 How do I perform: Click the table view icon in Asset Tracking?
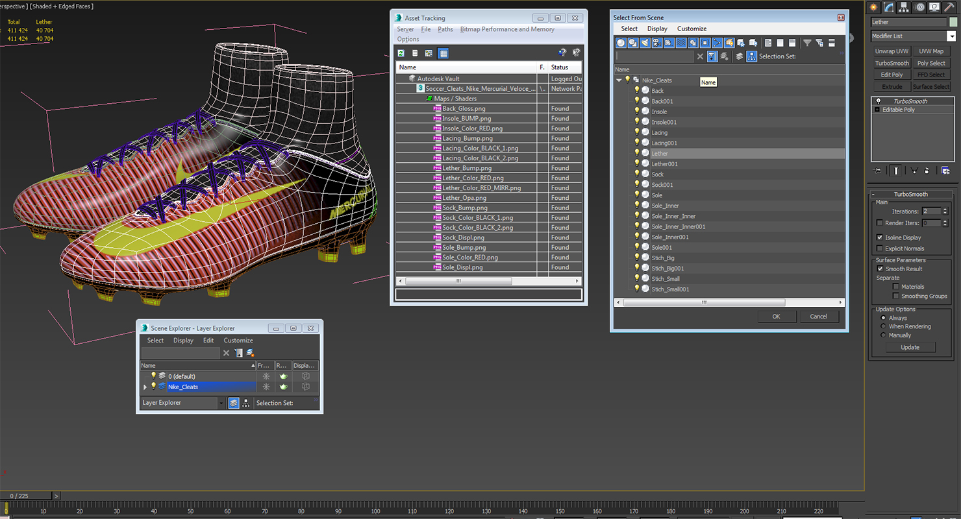point(443,53)
